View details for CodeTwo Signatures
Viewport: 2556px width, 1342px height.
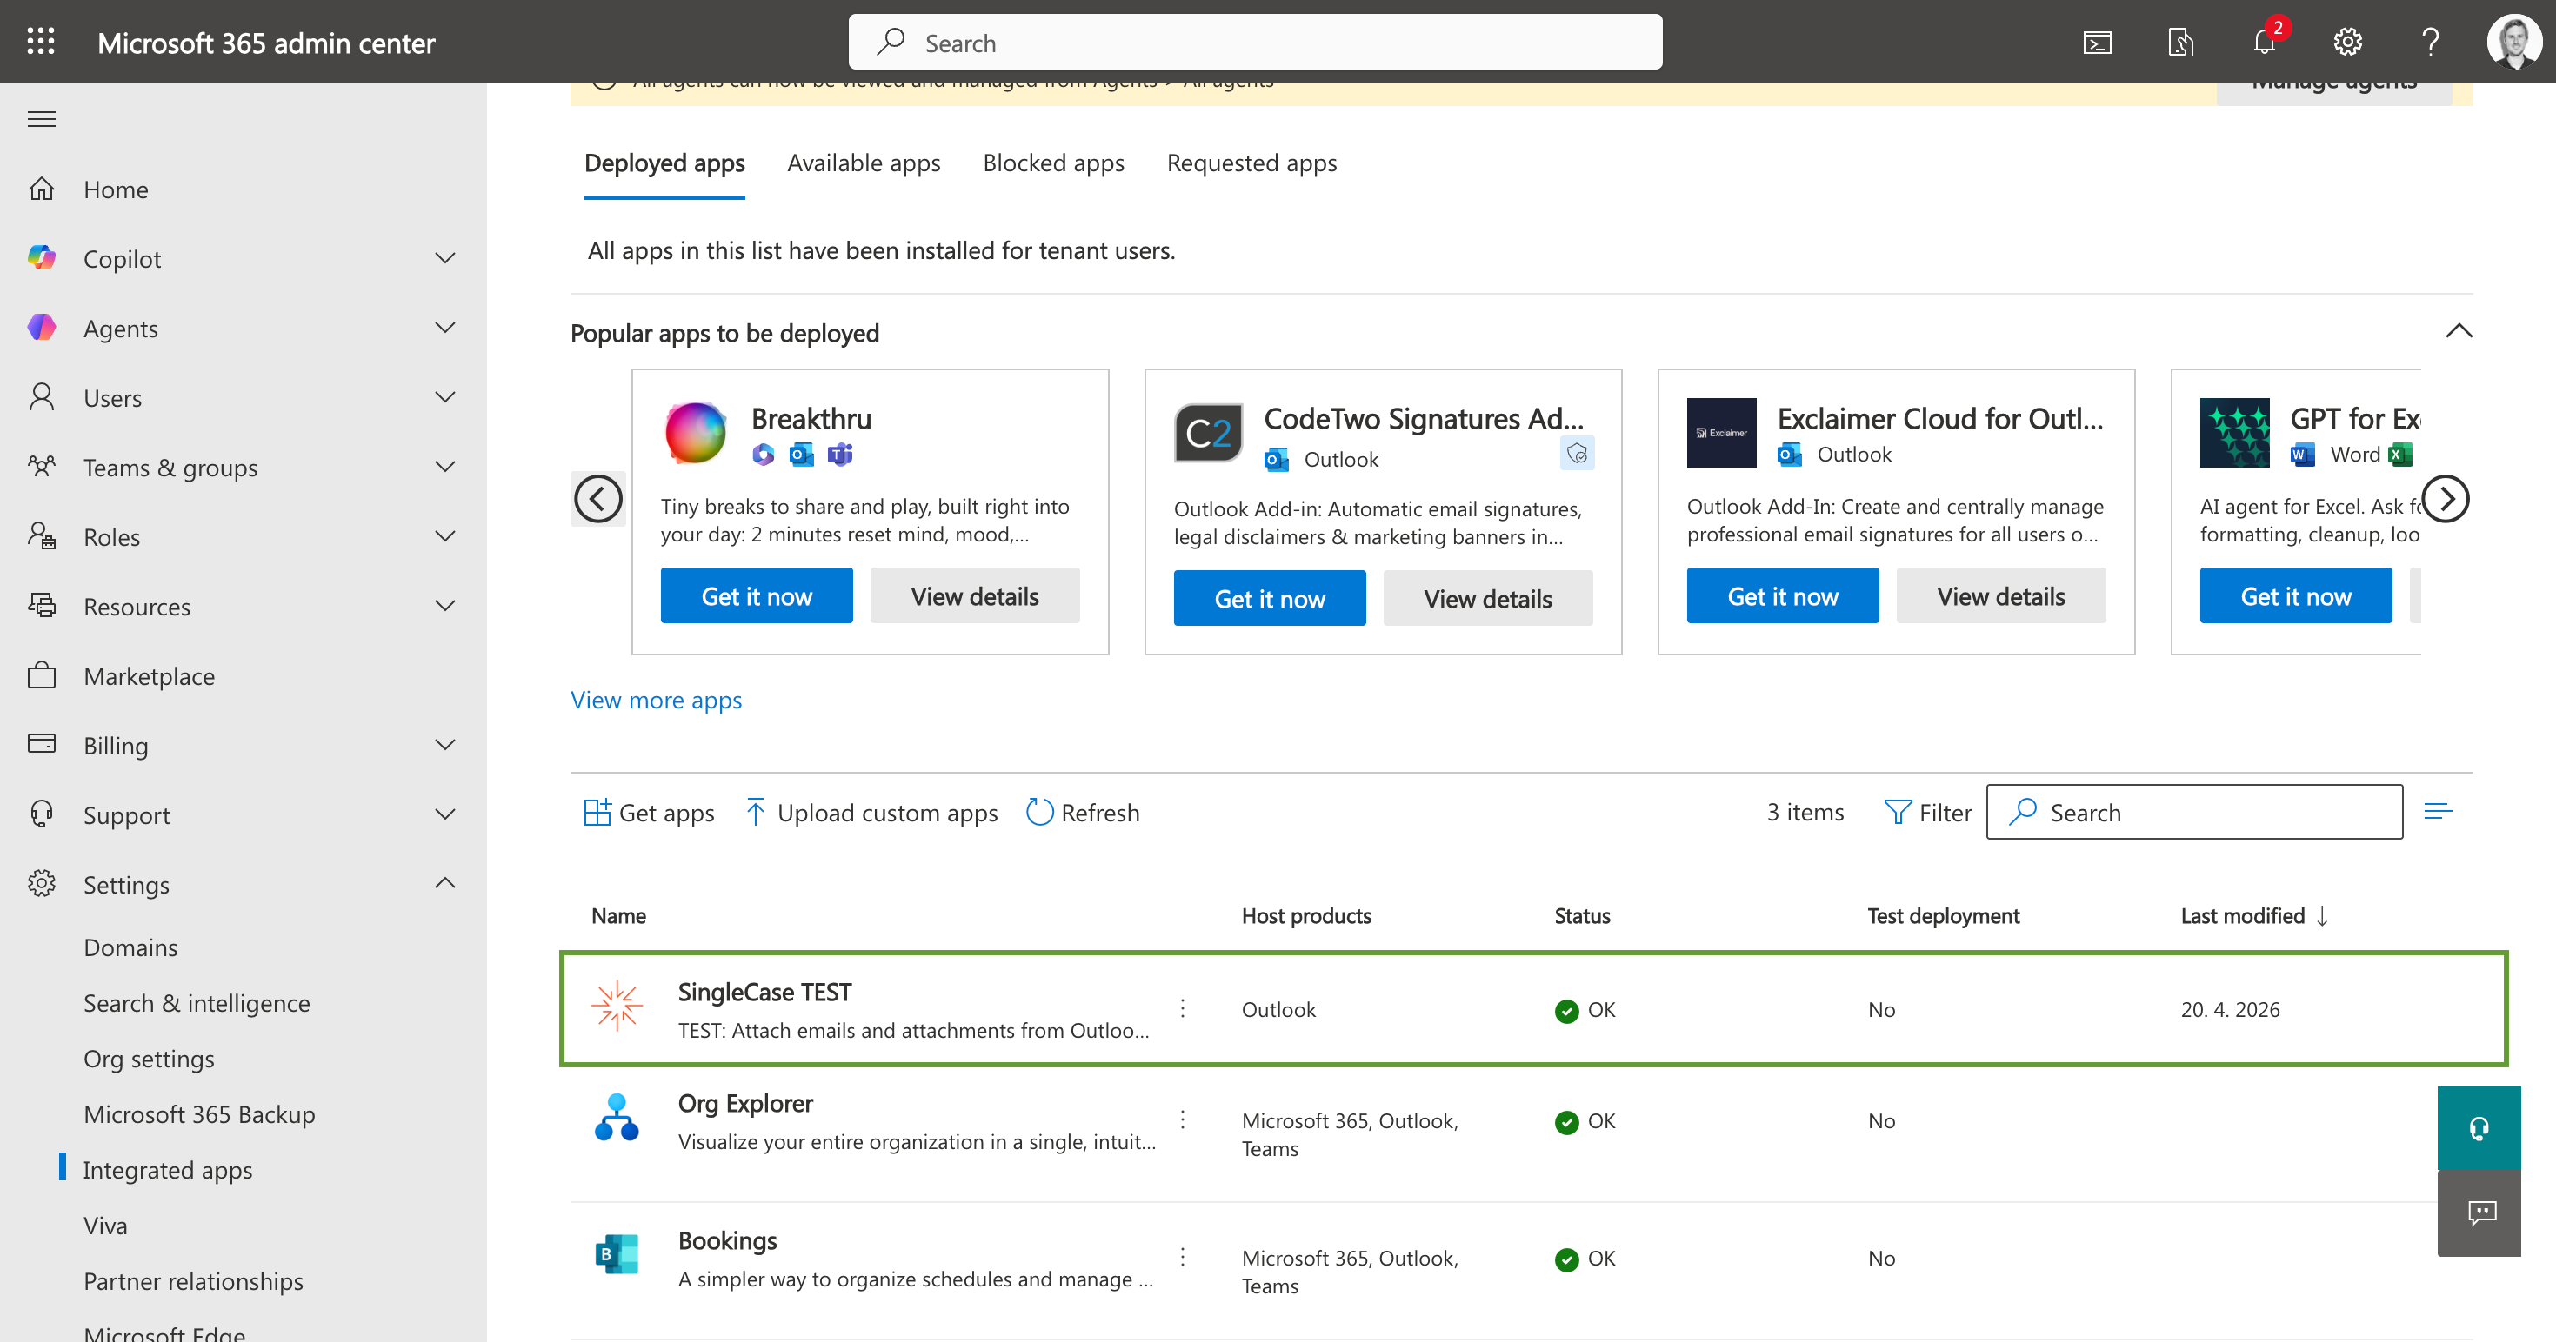coord(1487,598)
